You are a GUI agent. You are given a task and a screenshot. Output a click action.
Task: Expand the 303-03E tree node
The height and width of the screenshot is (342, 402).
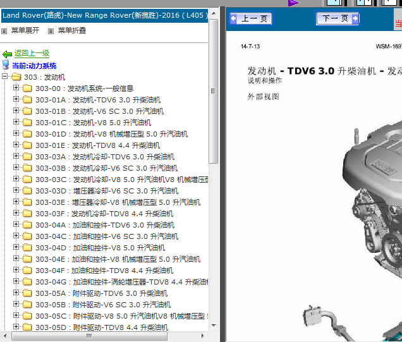point(16,202)
